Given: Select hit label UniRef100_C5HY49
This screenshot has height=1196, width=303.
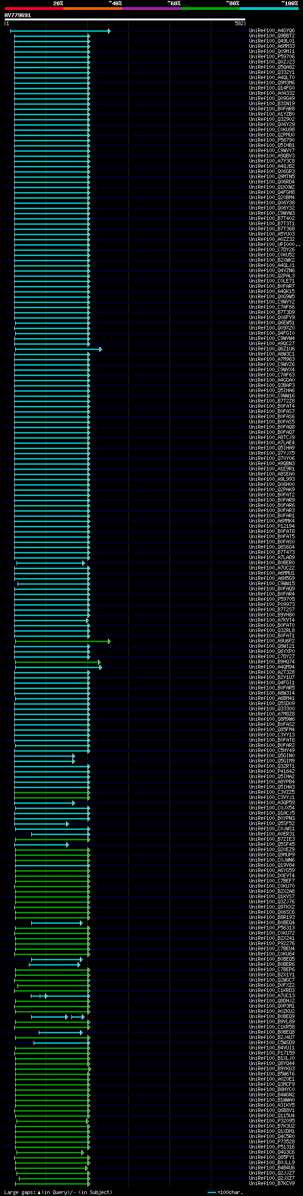Looking at the screenshot, I should 272,751.
